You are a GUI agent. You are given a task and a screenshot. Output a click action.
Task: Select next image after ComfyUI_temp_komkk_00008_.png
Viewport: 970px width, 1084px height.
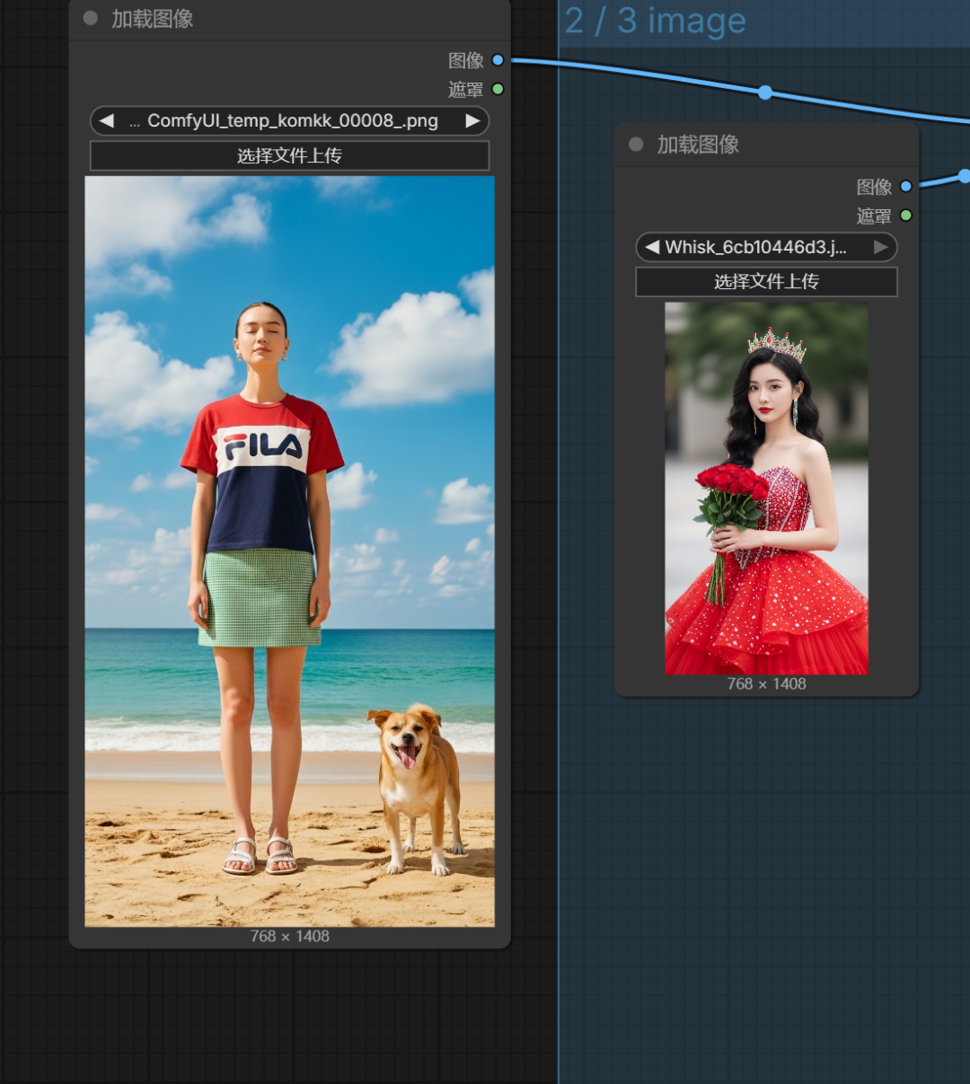click(472, 120)
